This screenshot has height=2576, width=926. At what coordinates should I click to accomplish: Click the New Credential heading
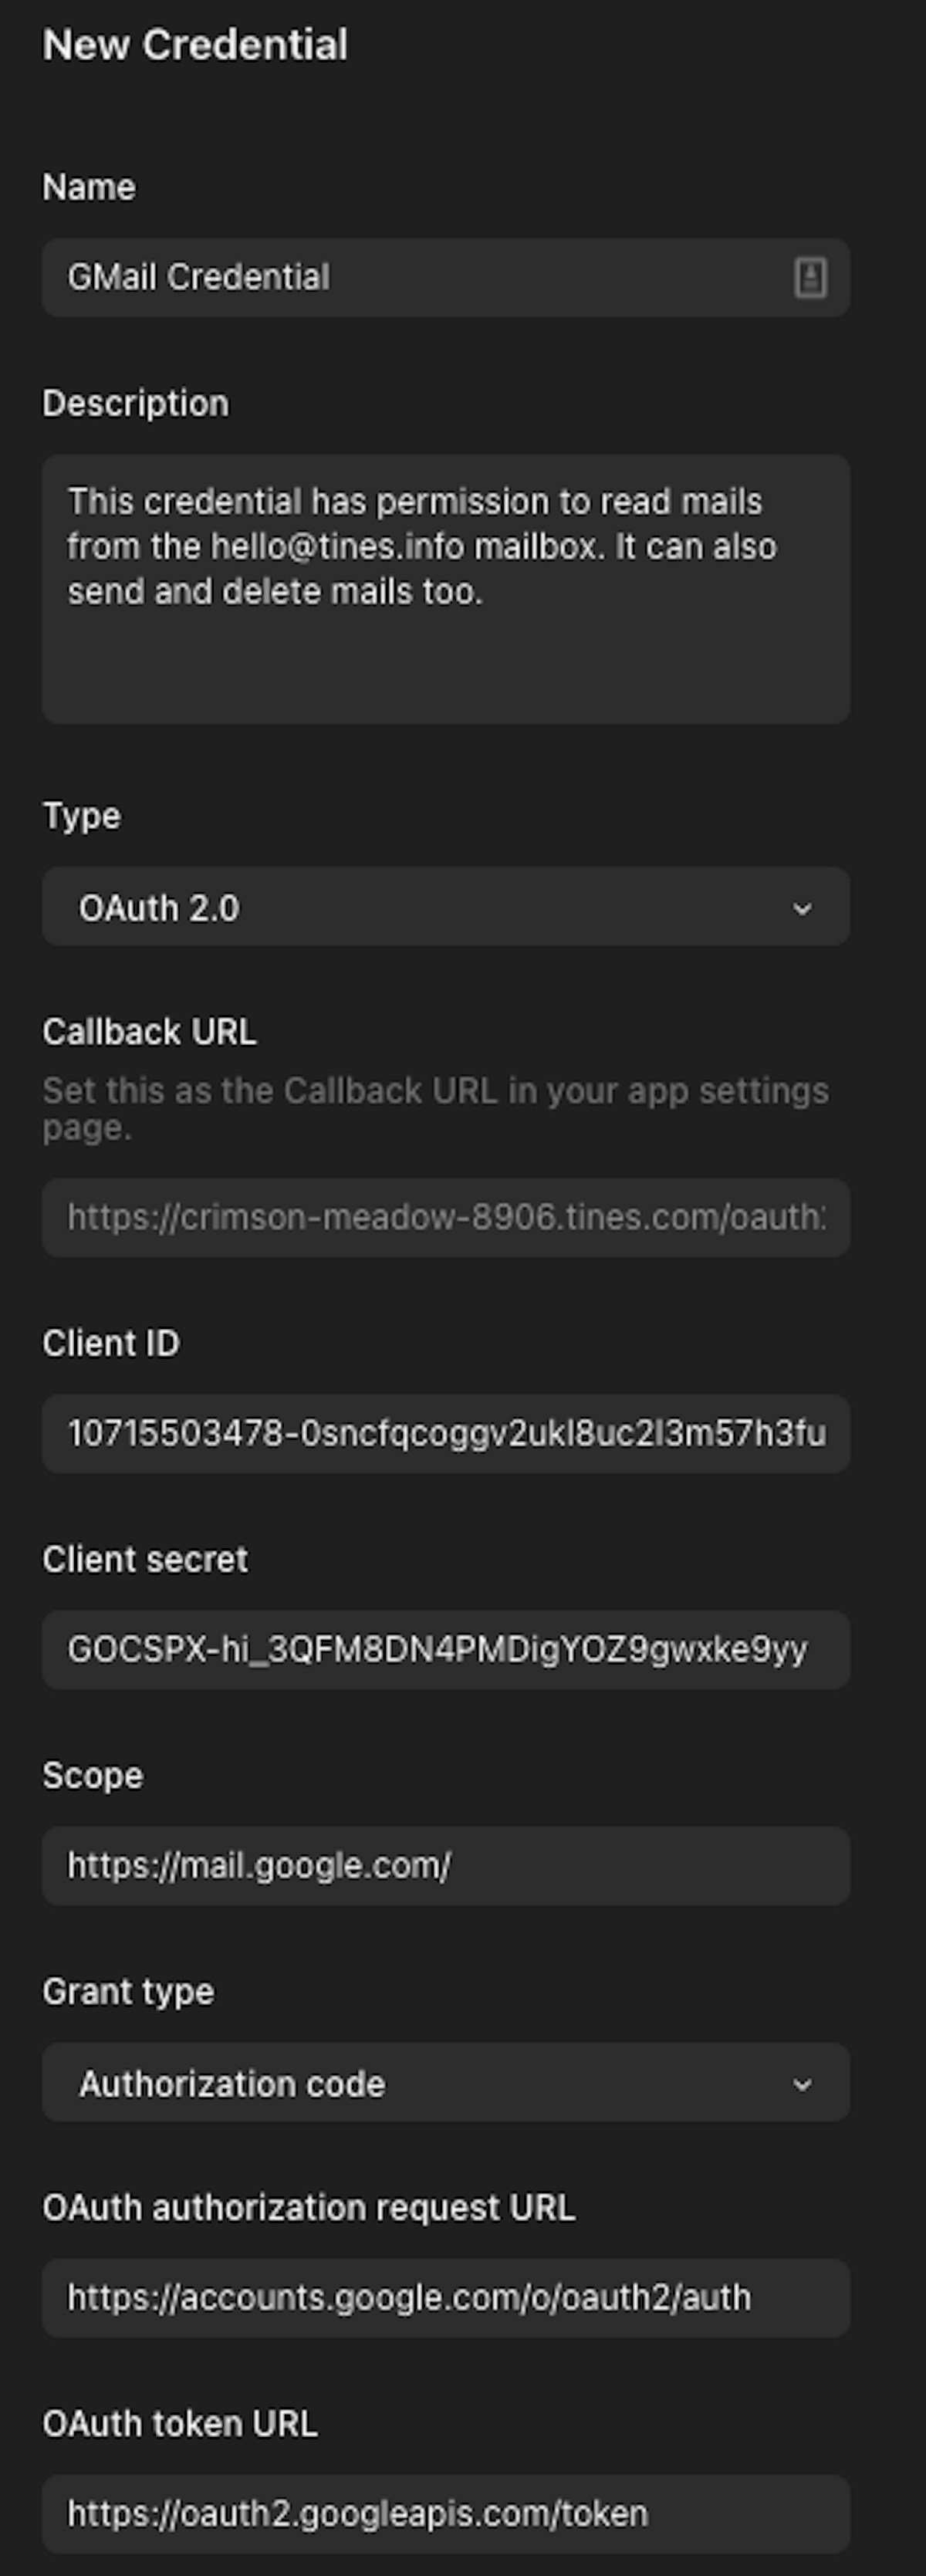tap(196, 45)
